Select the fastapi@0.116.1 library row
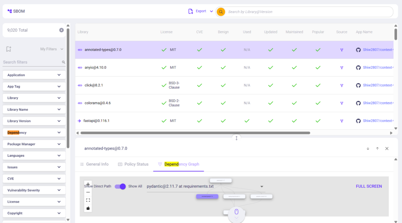This screenshot has width=402, height=223. 234,121
